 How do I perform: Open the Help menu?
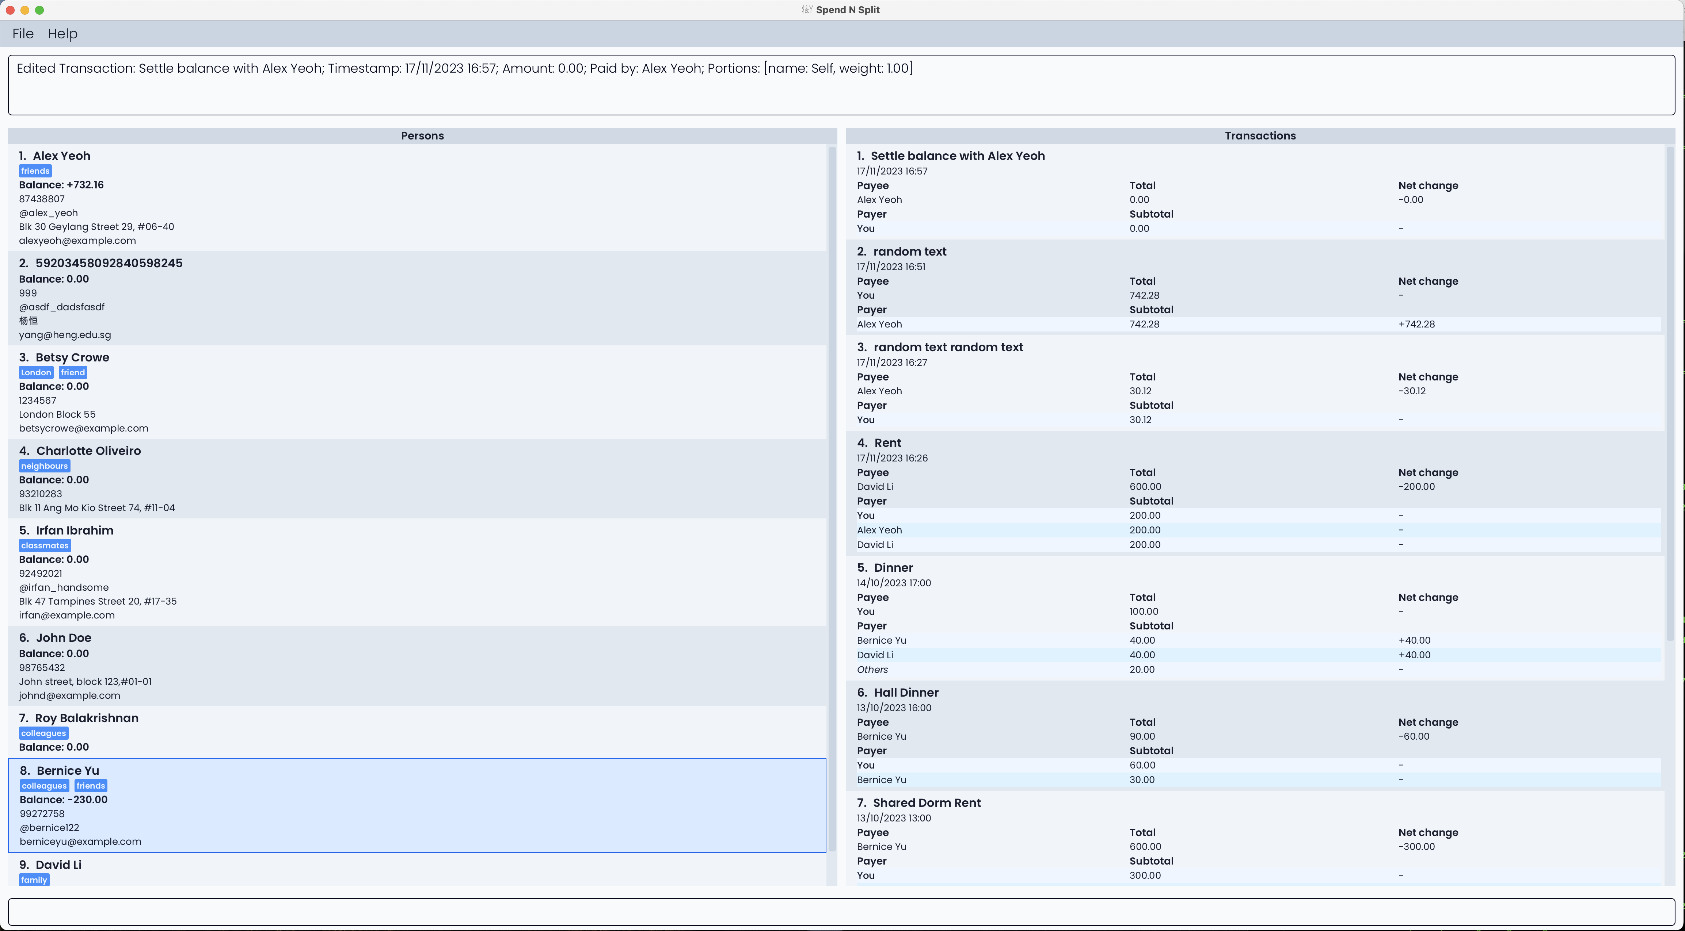[x=62, y=33]
